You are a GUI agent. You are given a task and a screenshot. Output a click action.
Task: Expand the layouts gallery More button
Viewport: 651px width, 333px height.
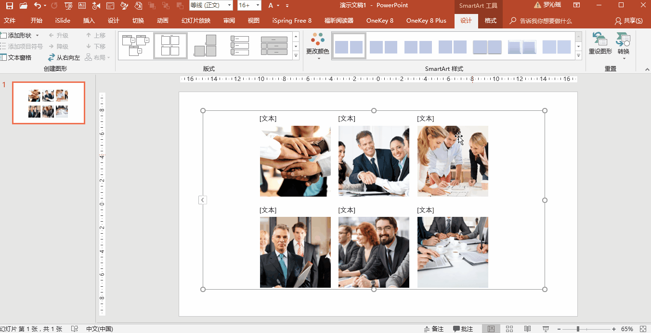296,56
